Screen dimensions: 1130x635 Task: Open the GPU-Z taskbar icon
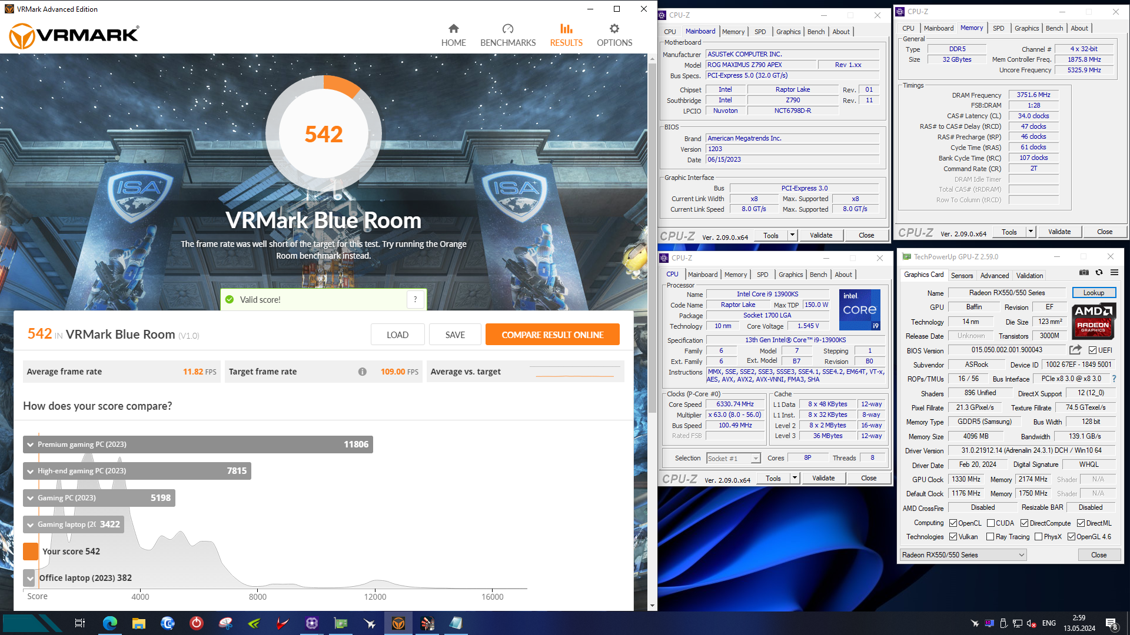(341, 623)
